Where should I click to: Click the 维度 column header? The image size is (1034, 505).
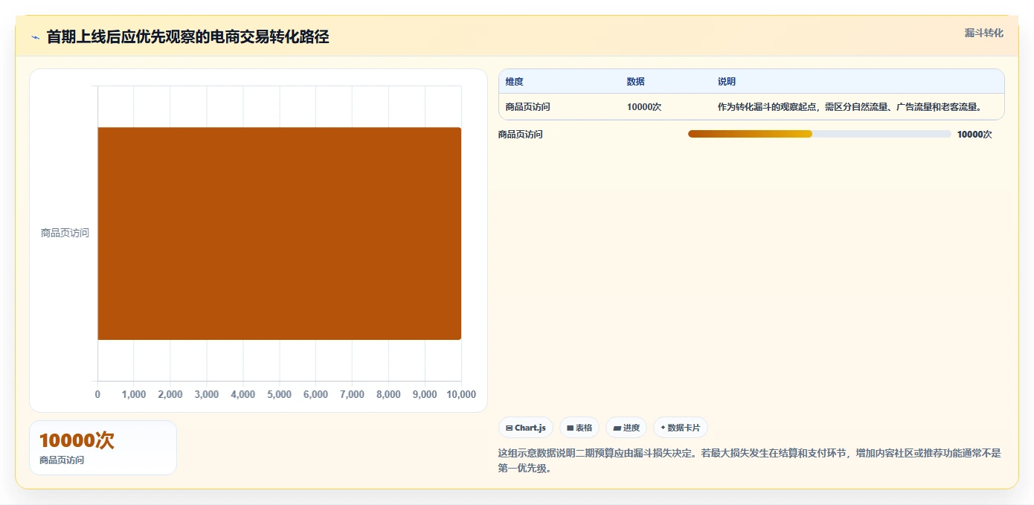point(515,82)
